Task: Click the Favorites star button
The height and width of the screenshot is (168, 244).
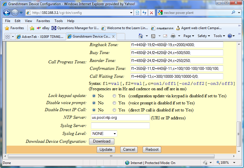Action: point(14,28)
